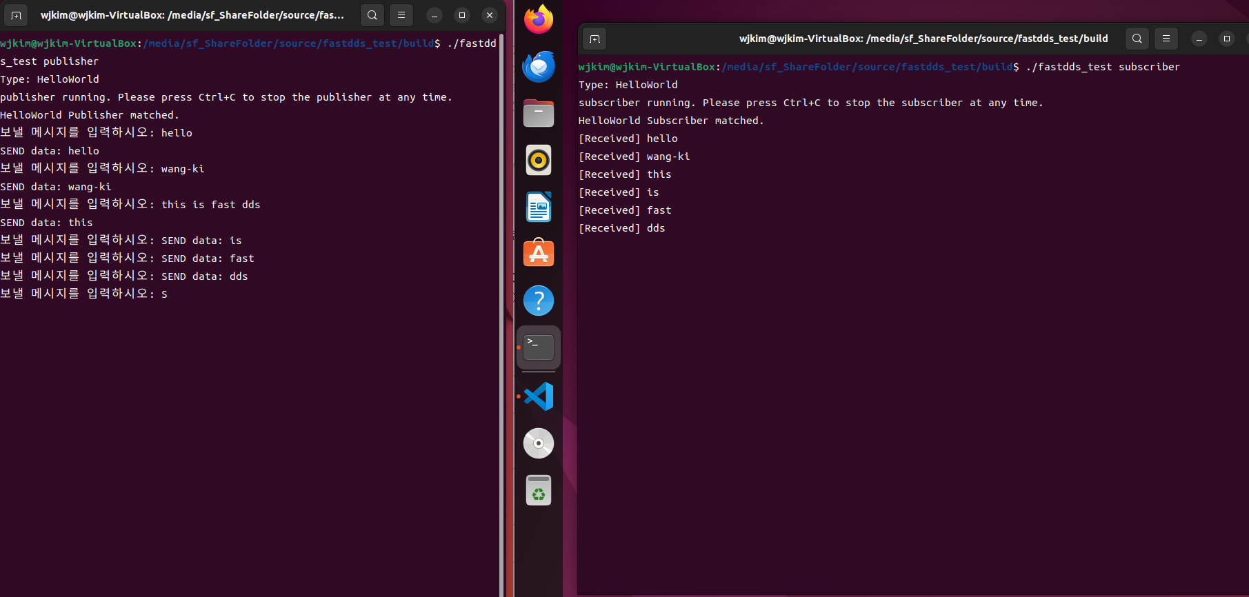The width and height of the screenshot is (1249, 597).
Task: Maximize the publisher terminal window
Action: click(x=462, y=15)
